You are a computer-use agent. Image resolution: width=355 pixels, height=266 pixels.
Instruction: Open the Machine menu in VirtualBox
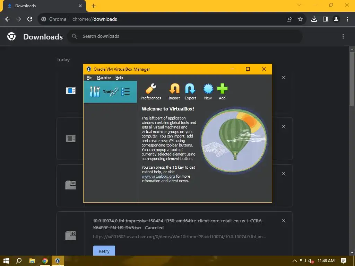pos(104,78)
